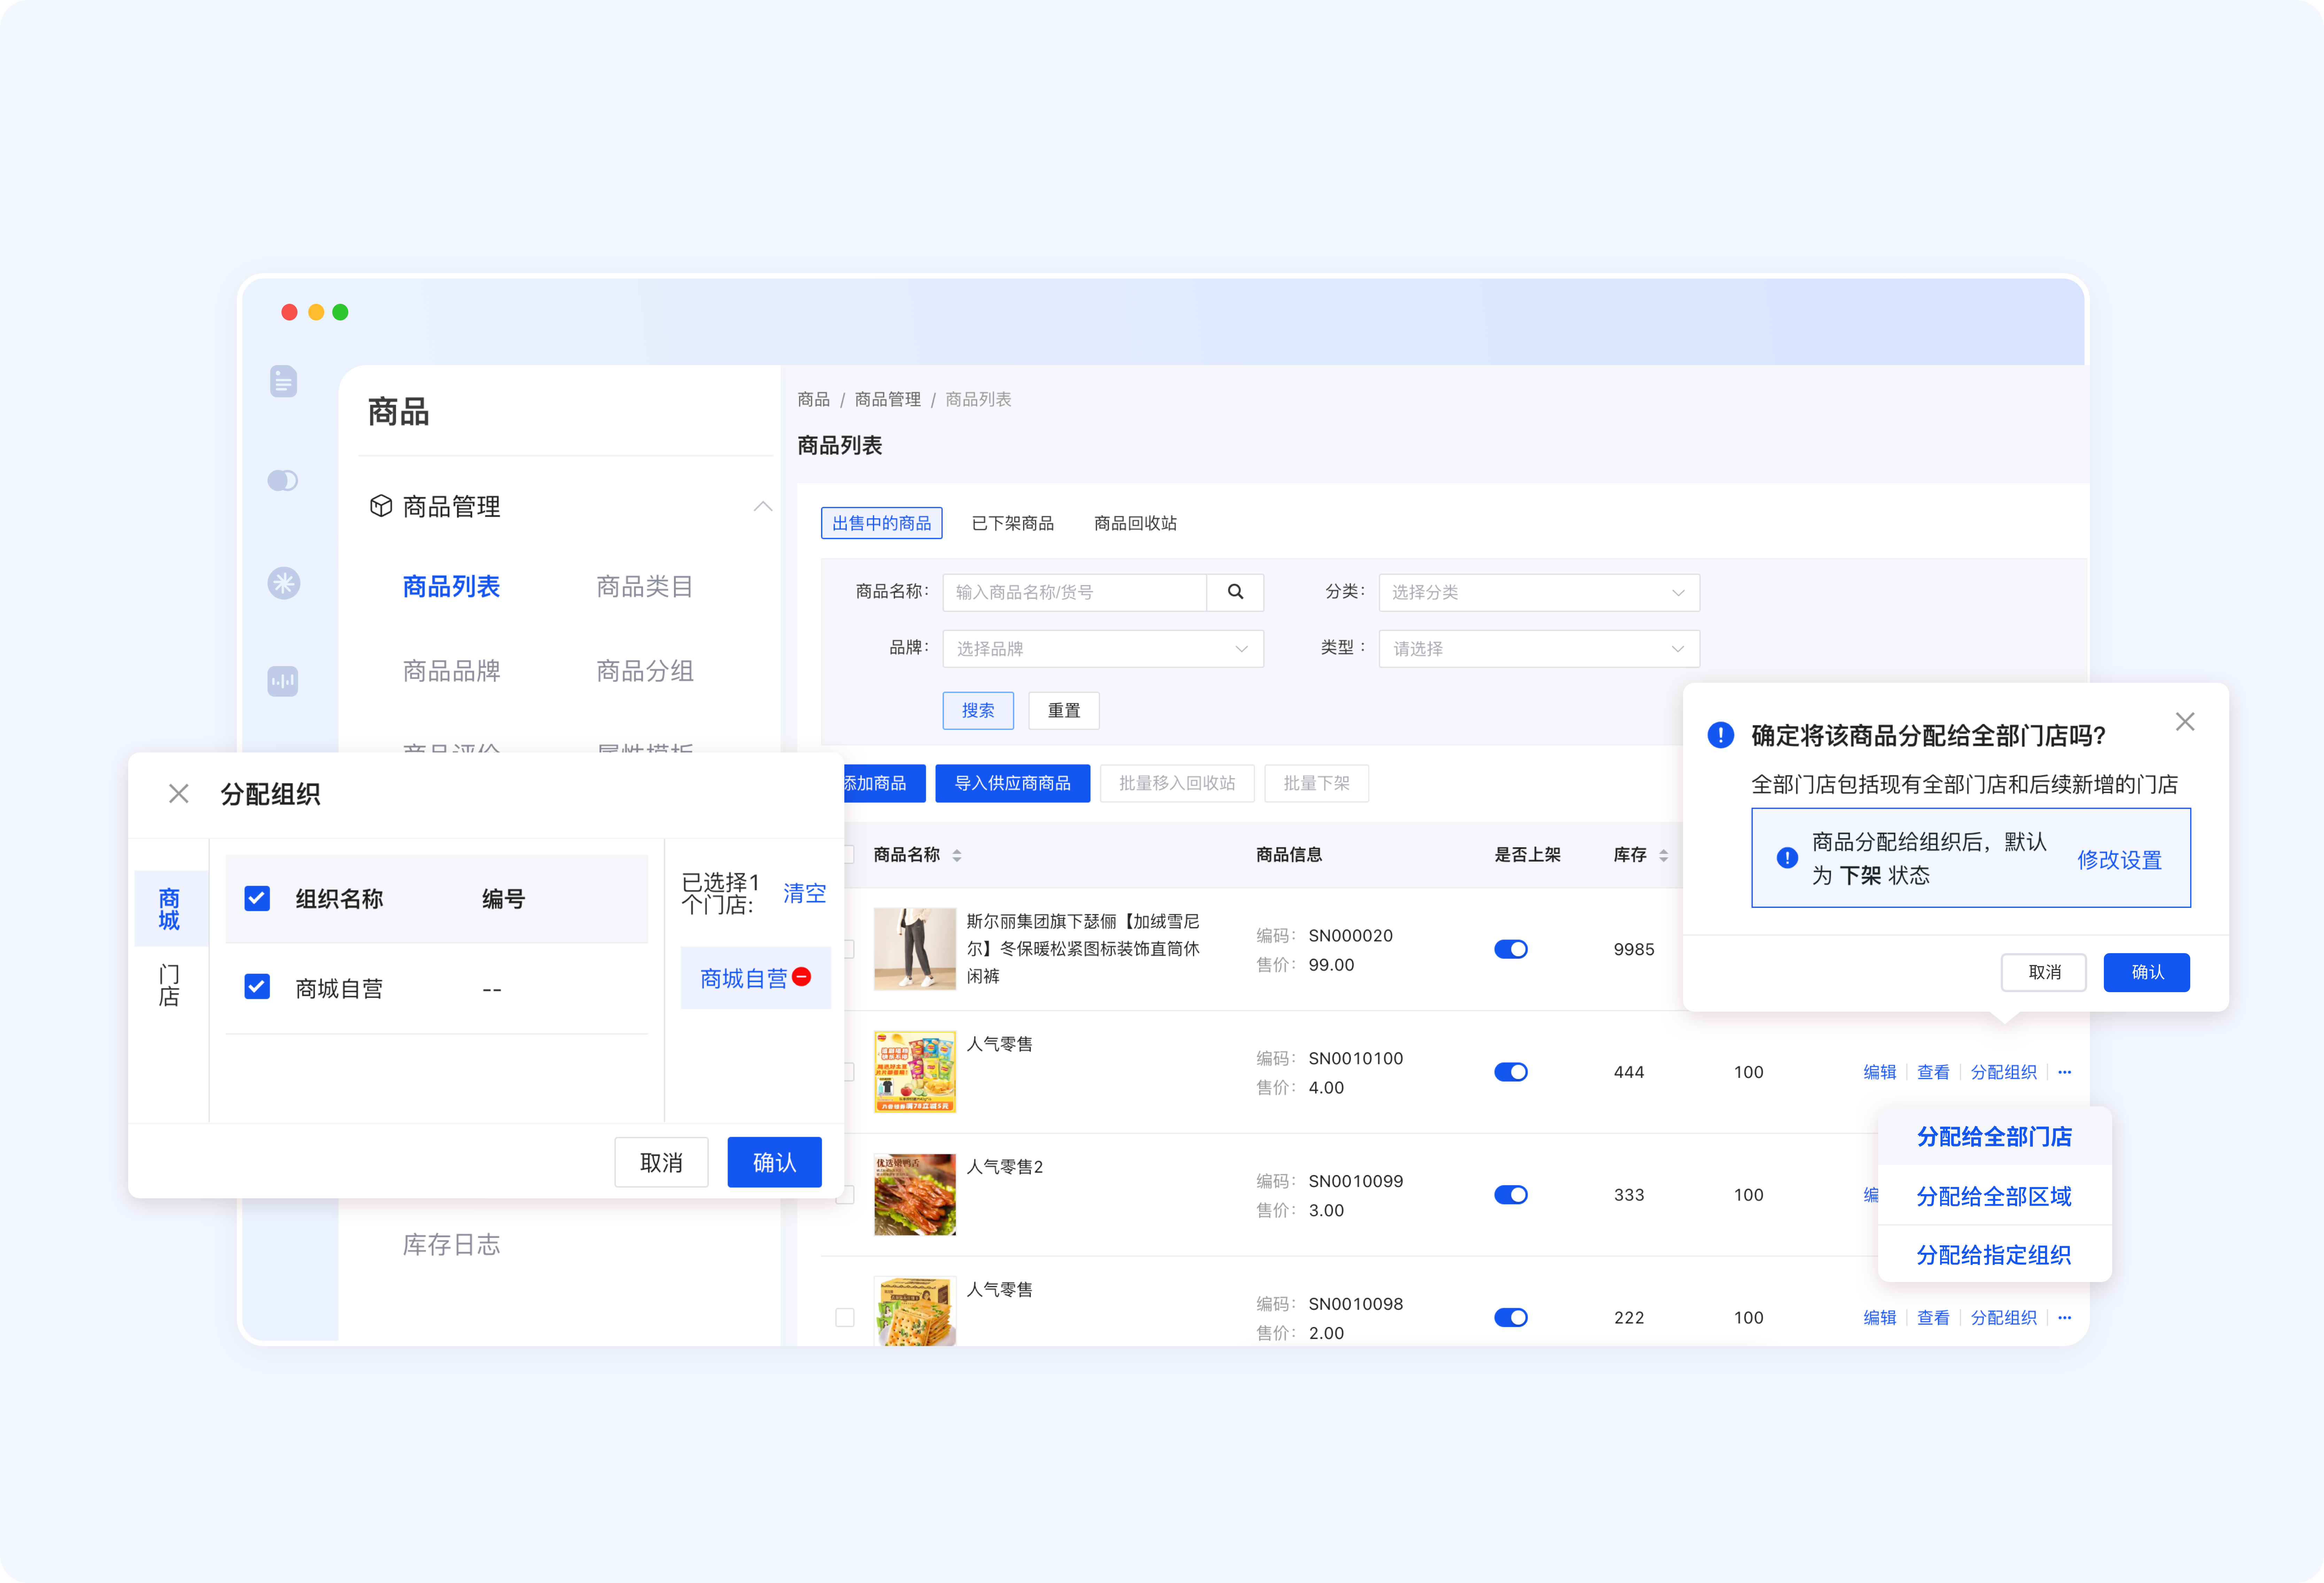Cancel the 分配组织 dialog with 取消
The height and width of the screenshot is (1583, 2324).
coord(661,1162)
